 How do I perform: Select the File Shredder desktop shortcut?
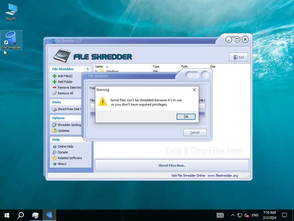[x=11, y=40]
